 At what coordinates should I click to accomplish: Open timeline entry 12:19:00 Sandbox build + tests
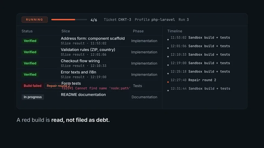200,63
